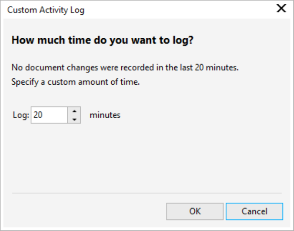Click the horizontal separator above the buttons
Viewport: 294px width, 231px height.
click(x=147, y=193)
